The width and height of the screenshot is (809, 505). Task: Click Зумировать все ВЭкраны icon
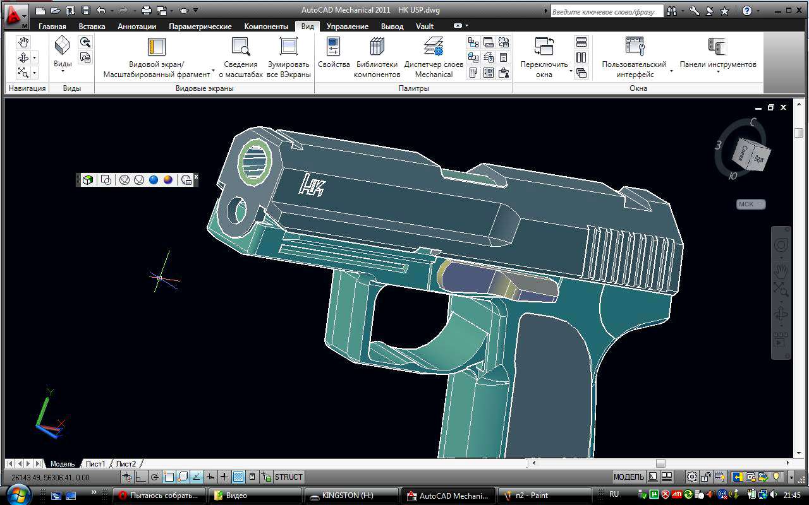pyautogui.click(x=289, y=47)
